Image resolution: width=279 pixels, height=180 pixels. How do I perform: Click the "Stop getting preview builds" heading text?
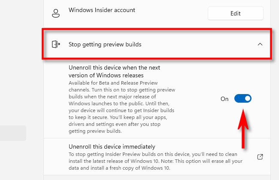105,44
